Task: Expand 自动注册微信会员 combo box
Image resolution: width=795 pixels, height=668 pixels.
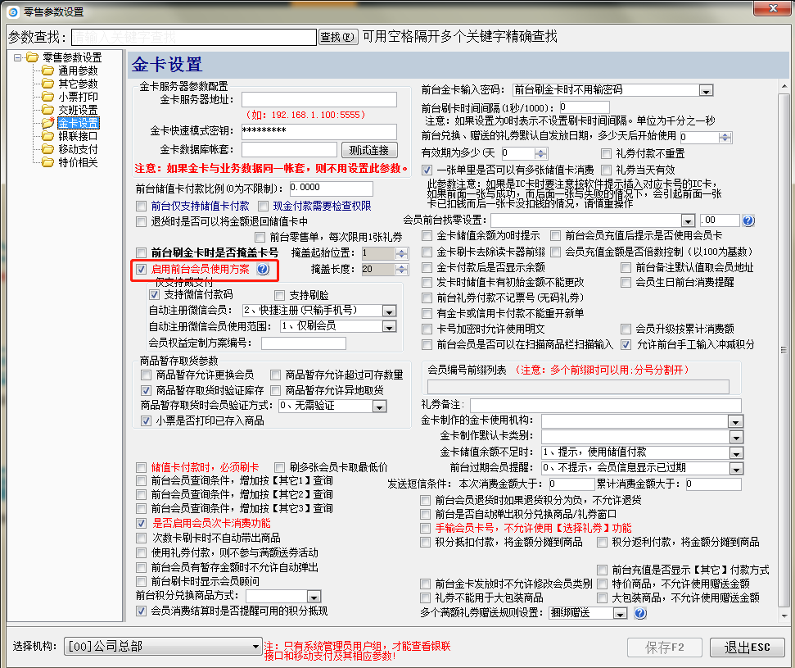Action: click(389, 311)
